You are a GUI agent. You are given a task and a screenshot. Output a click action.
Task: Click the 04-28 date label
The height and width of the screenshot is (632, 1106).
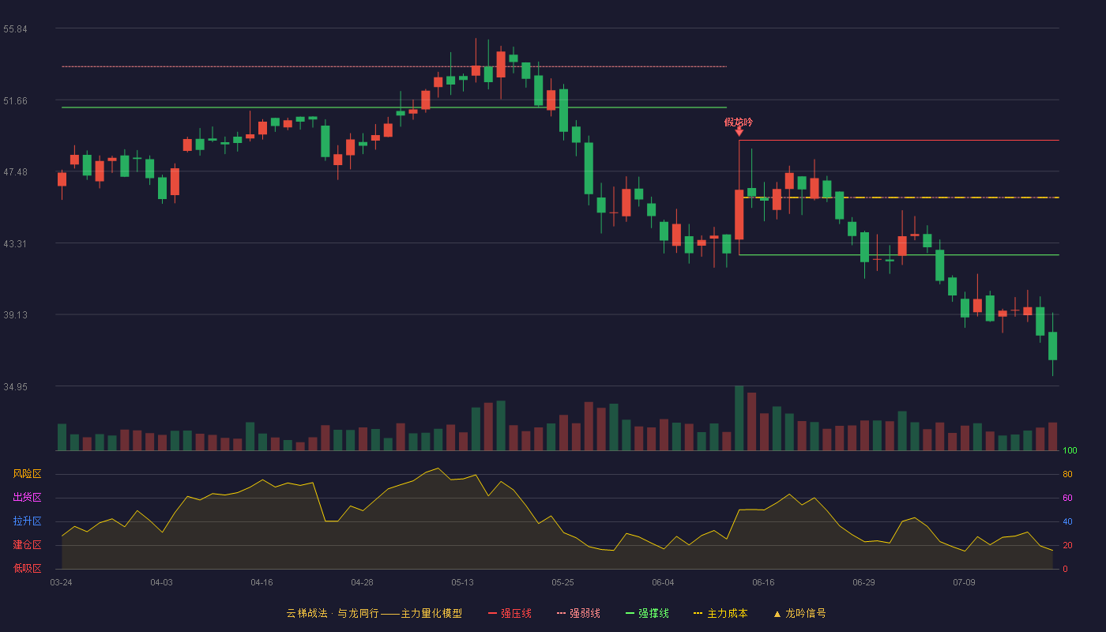[x=362, y=582]
